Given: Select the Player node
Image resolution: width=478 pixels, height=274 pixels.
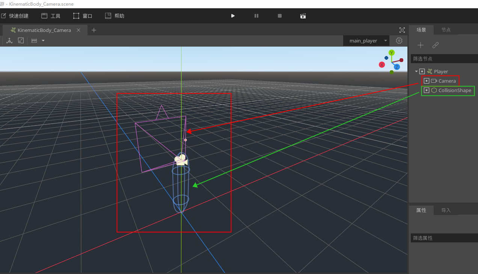Looking at the screenshot, I should (441, 71).
